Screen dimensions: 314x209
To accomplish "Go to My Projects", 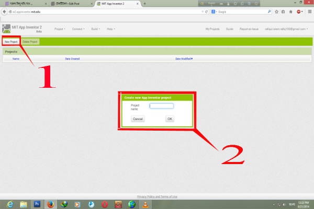I will [212, 29].
